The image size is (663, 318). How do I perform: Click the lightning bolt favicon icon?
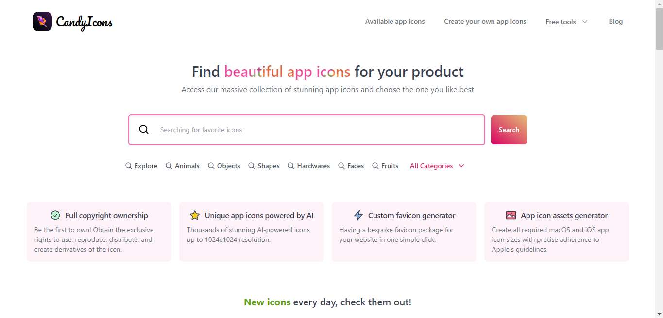pyautogui.click(x=358, y=215)
